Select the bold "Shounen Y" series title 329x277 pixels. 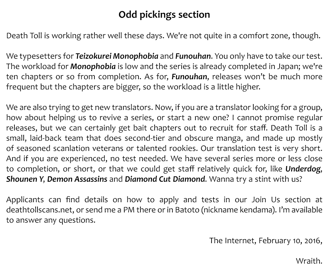[x=24, y=179]
